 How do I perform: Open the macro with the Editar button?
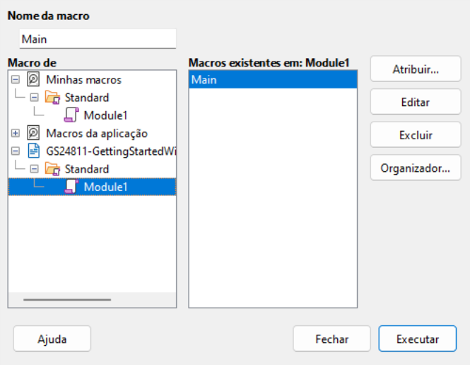click(416, 102)
